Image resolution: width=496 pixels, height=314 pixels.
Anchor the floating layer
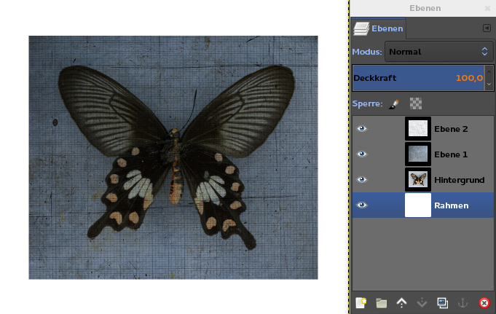[462, 303]
